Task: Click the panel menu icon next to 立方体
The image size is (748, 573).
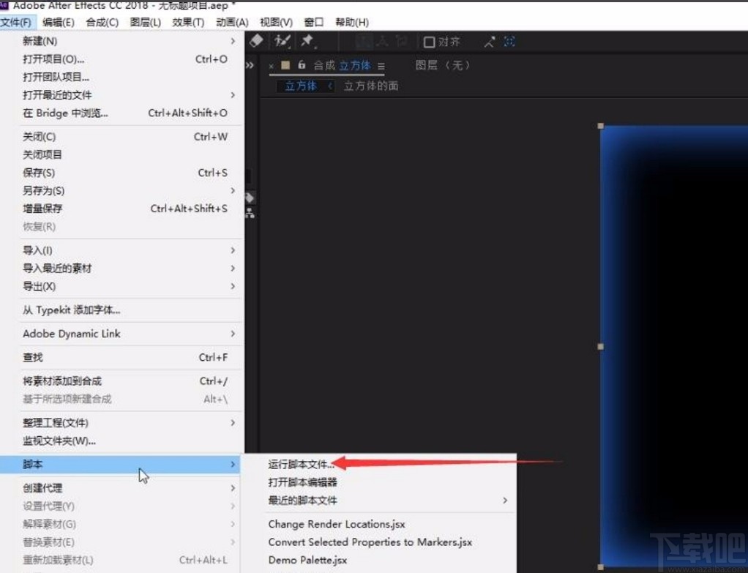Action: pyautogui.click(x=381, y=65)
